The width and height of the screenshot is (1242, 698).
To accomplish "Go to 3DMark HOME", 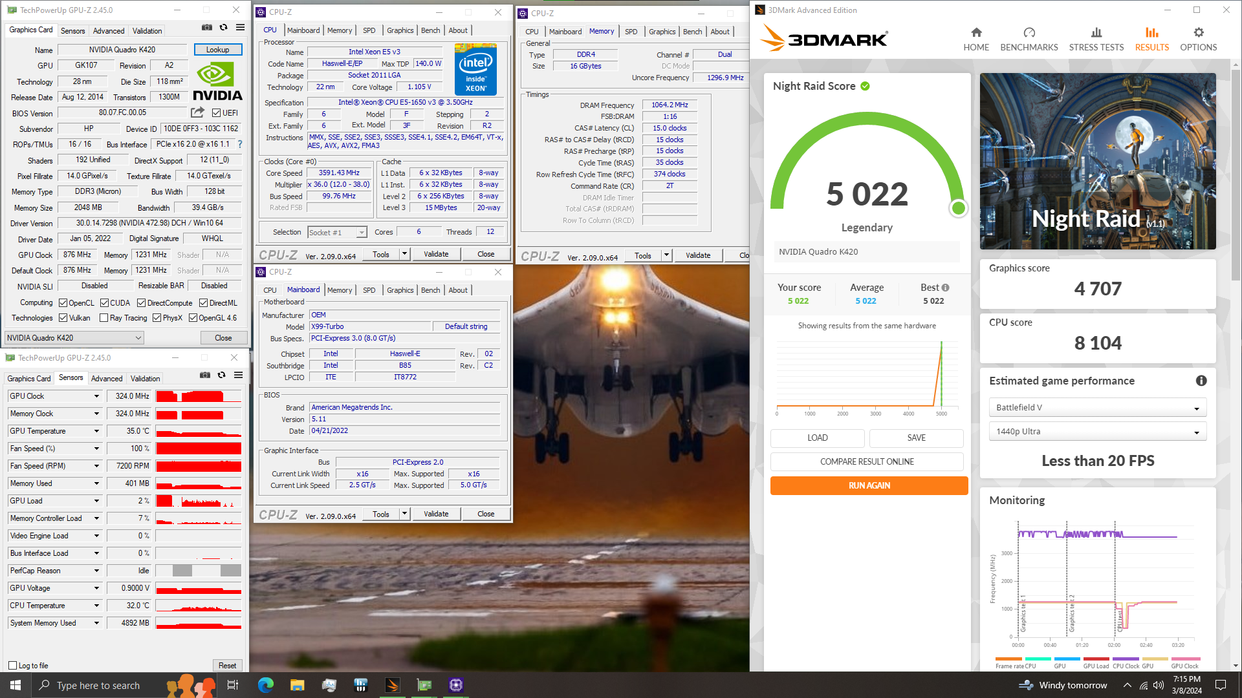I will point(976,39).
